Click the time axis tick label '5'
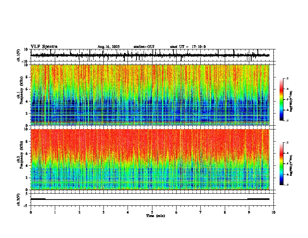Image resolution: width=308 pixels, height=238 pixels. pyautogui.click(x=152, y=212)
